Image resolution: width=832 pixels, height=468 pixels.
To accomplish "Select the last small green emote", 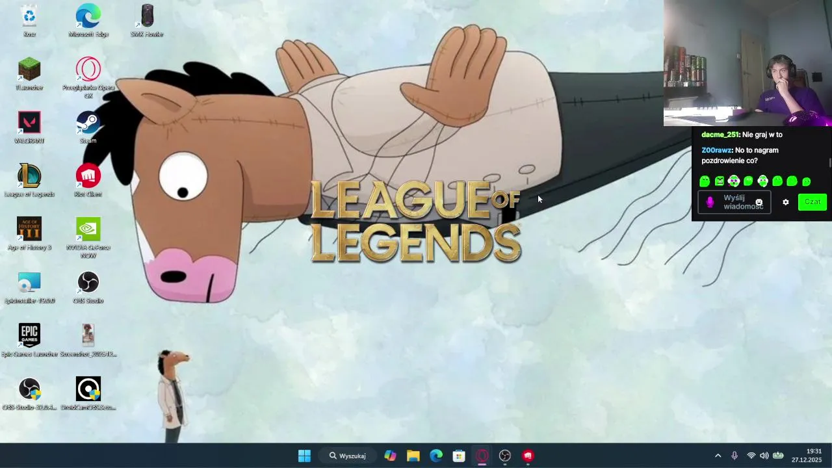I will (807, 182).
